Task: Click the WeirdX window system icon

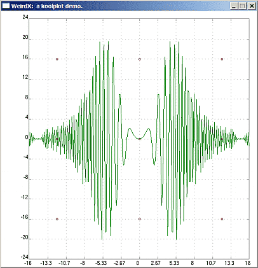Action: 6,6
